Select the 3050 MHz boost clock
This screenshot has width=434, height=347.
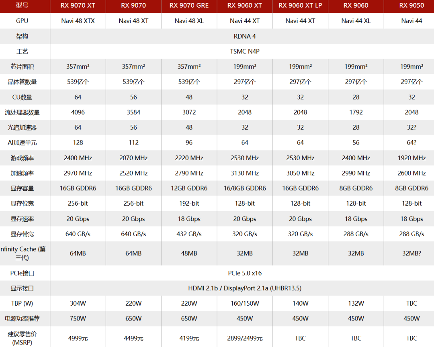point(300,173)
